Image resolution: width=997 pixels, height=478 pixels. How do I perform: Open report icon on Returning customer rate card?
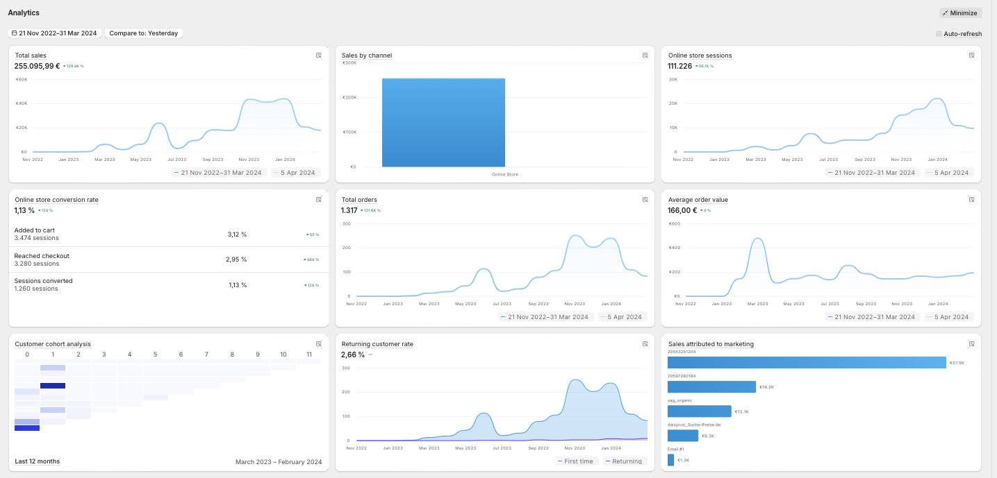(x=645, y=344)
